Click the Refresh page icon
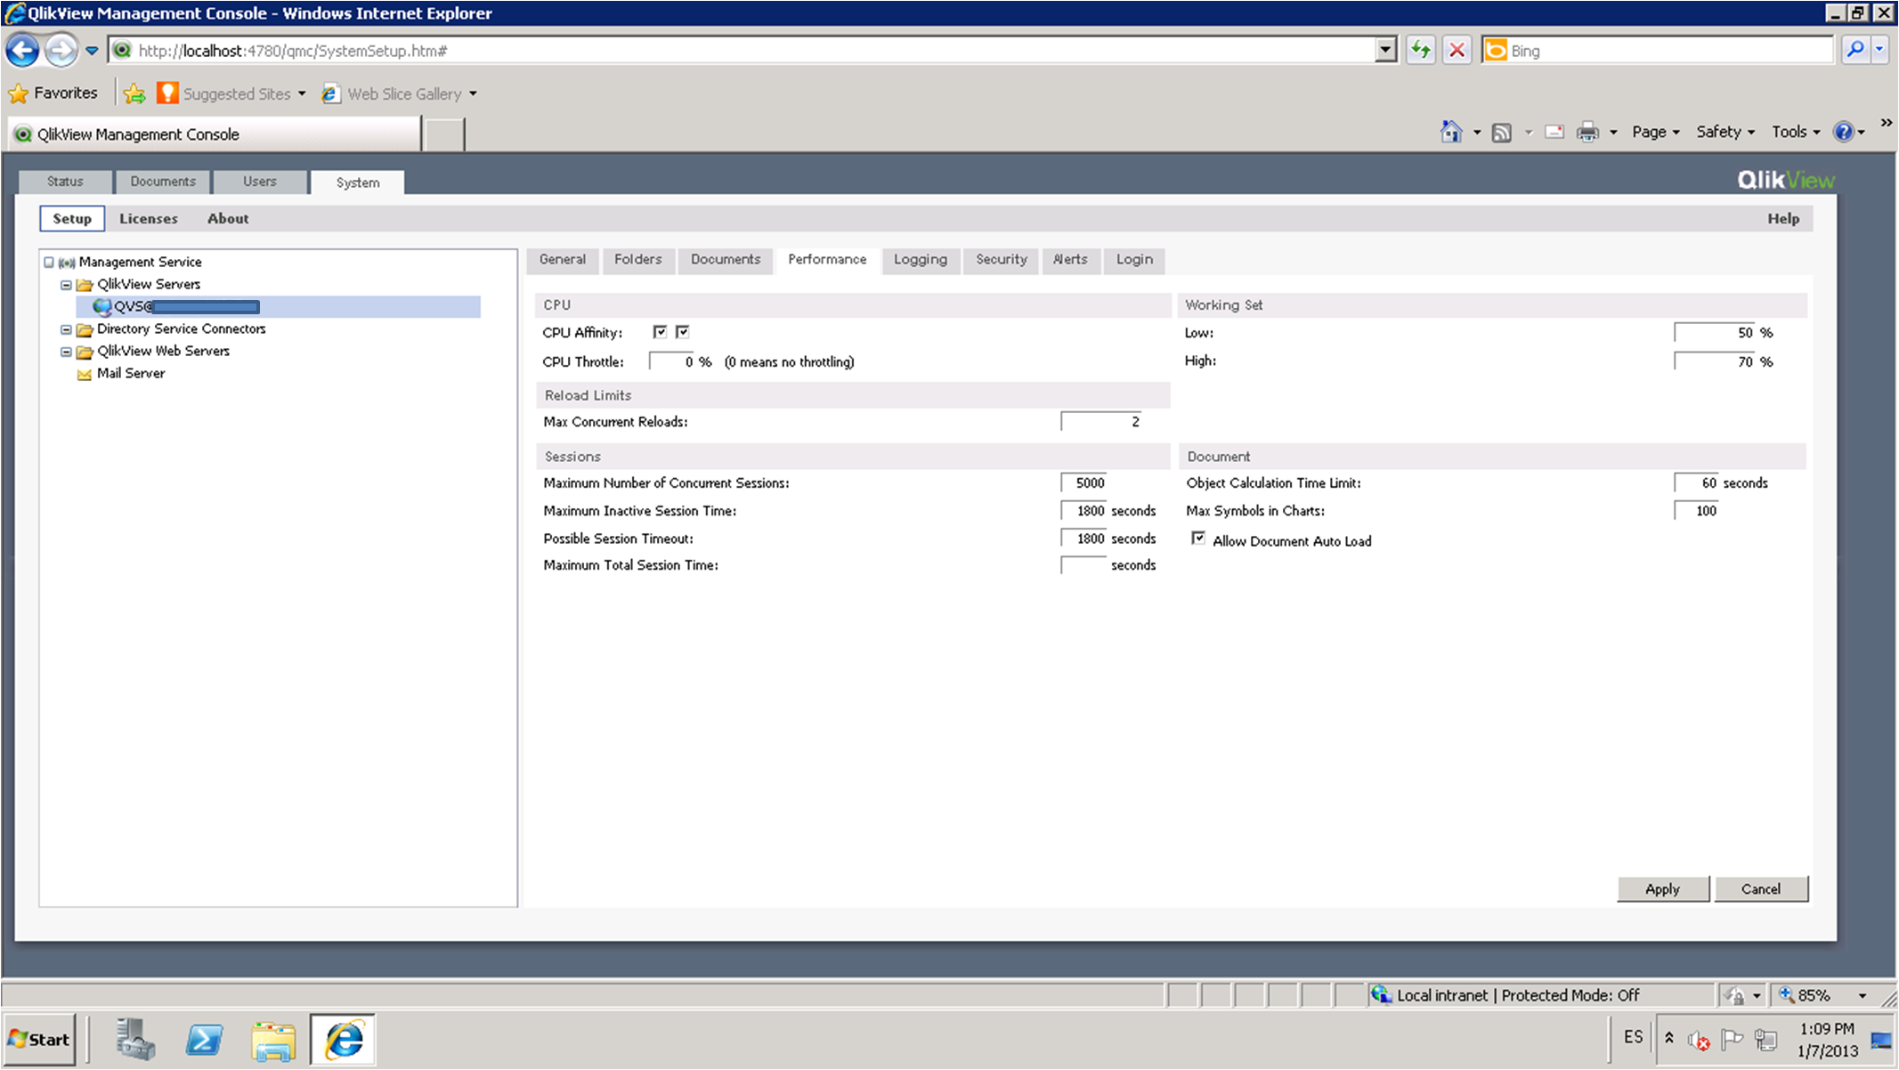The width and height of the screenshot is (1899, 1070). pyautogui.click(x=1421, y=51)
